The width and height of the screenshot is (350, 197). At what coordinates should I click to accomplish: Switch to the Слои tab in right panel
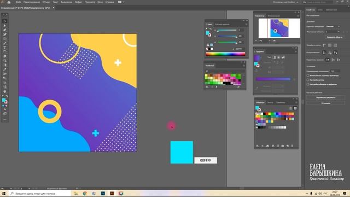click(320, 10)
